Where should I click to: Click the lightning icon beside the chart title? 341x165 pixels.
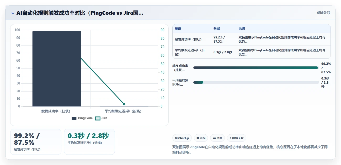(12, 13)
